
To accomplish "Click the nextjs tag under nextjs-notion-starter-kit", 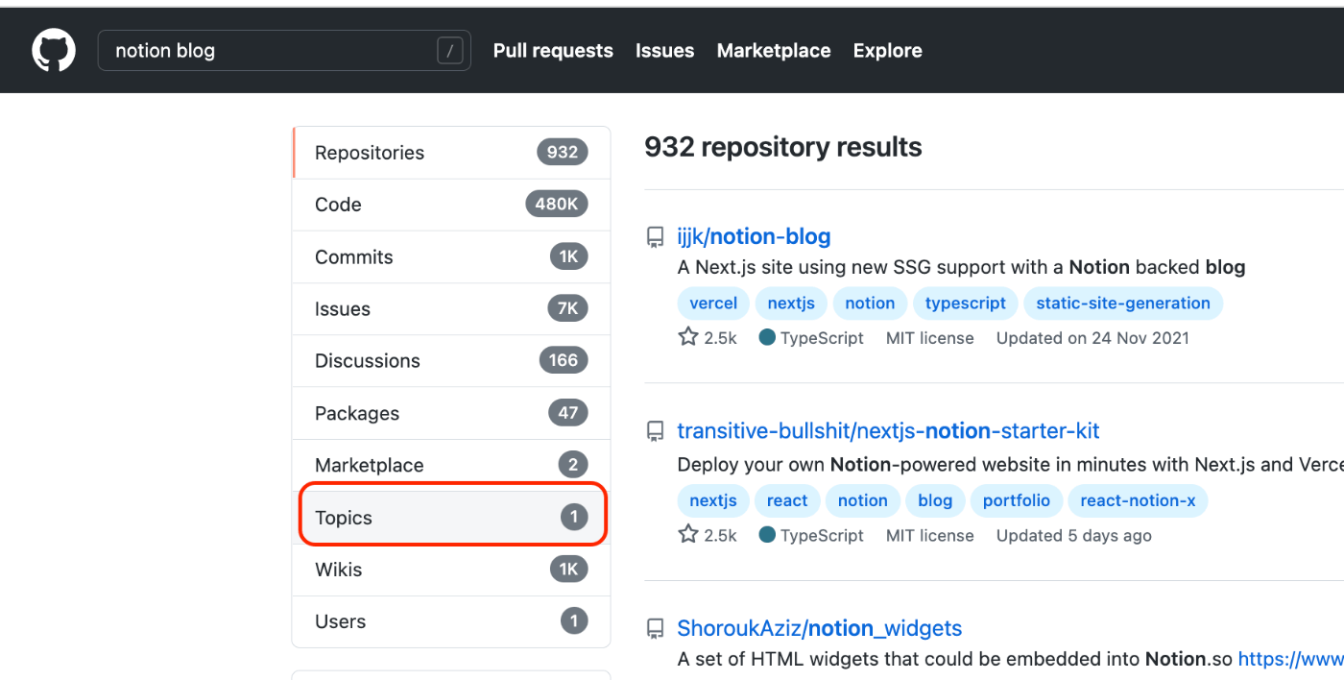I will coord(713,500).
